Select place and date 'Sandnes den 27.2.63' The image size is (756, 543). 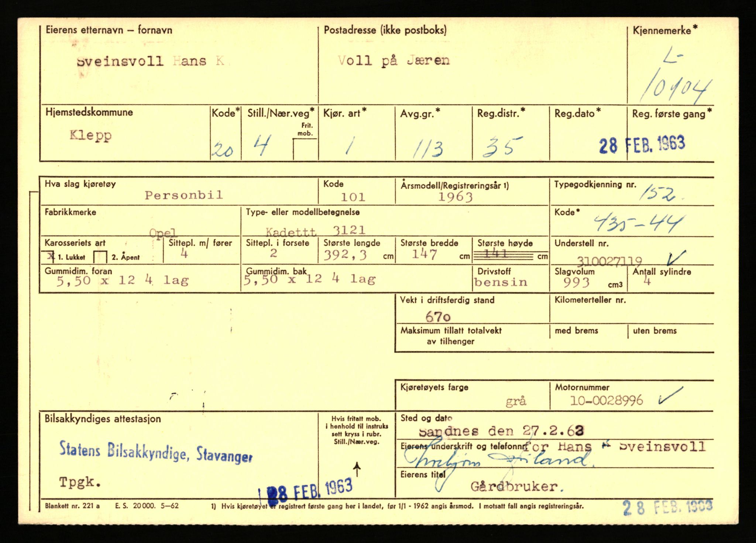(502, 431)
